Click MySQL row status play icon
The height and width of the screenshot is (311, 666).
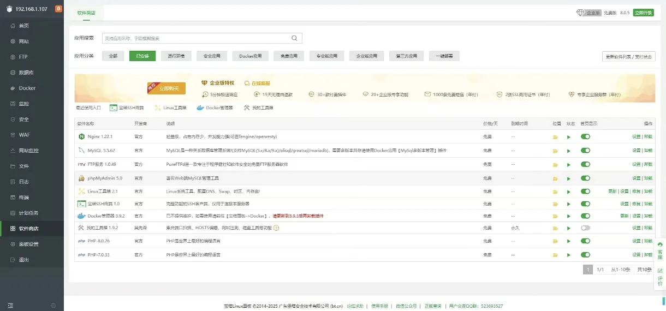pyautogui.click(x=569, y=151)
